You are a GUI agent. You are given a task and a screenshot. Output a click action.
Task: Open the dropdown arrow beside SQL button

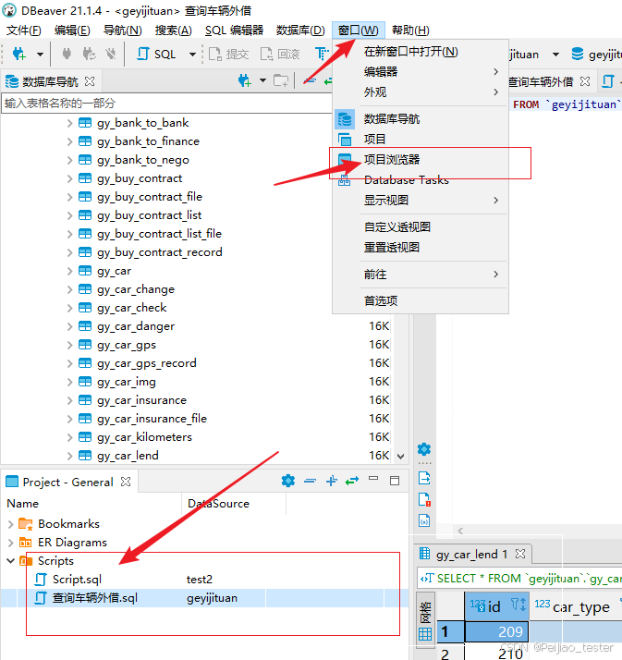tap(192, 55)
